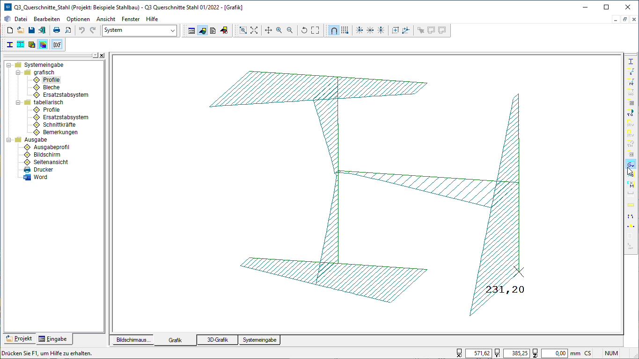Toggle the dotted grid icon
The width and height of the screenshot is (639, 359).
pyautogui.click(x=345, y=30)
